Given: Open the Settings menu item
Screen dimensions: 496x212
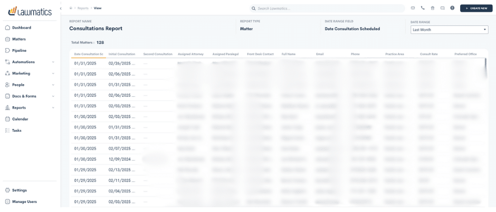Looking at the screenshot, I should 20,190.
